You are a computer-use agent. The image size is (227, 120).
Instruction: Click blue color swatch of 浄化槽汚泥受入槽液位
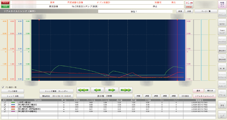13,105
